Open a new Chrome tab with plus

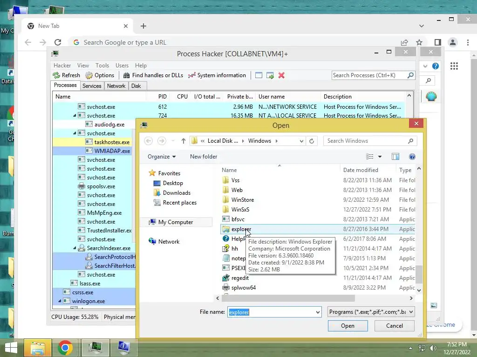click(143, 26)
